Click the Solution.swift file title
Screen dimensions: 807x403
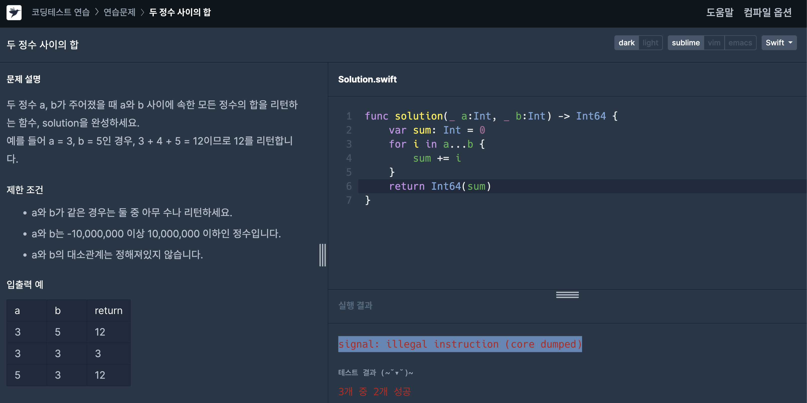tap(367, 79)
